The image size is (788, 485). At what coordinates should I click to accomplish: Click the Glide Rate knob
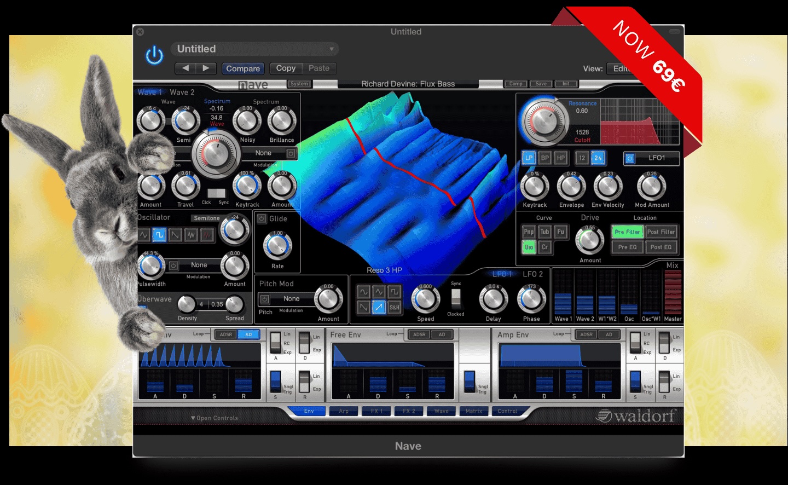click(278, 246)
